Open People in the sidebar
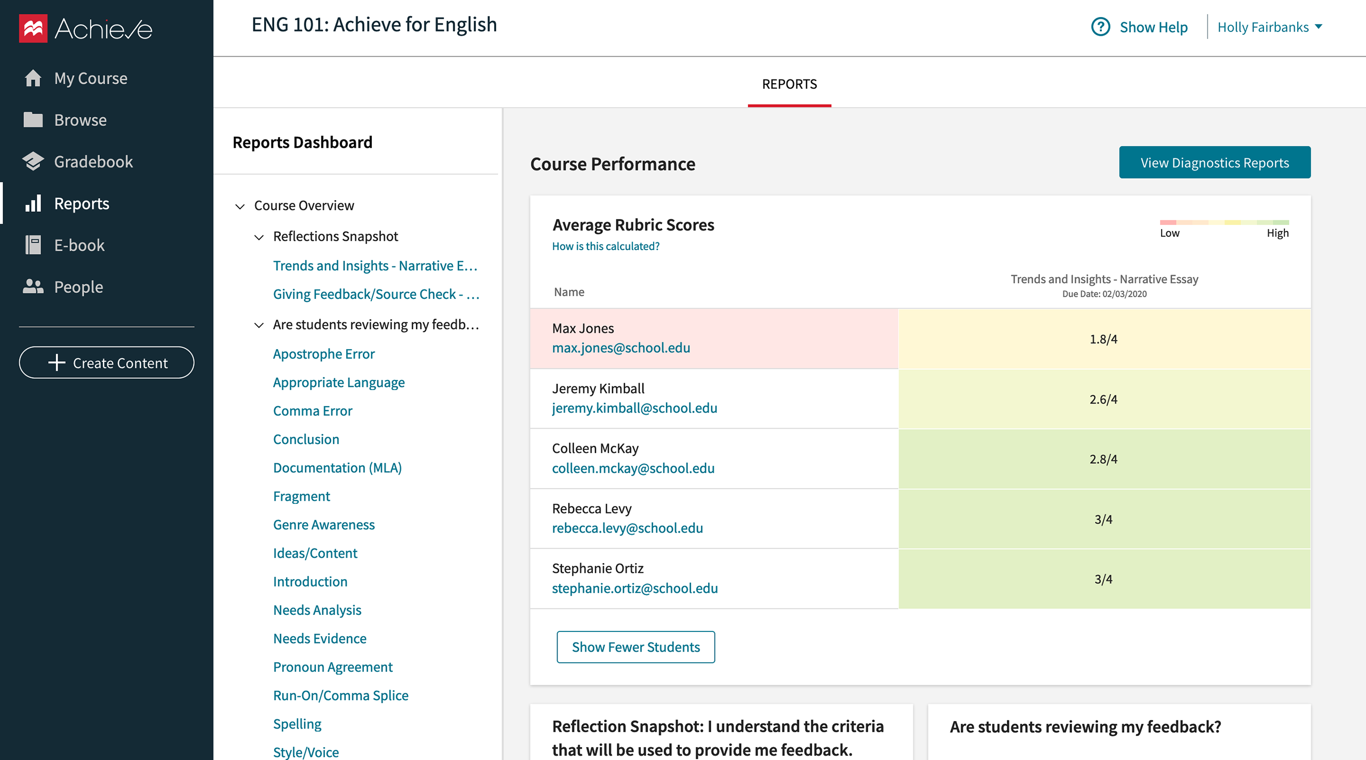Viewport: 1366px width, 760px height. 78,287
